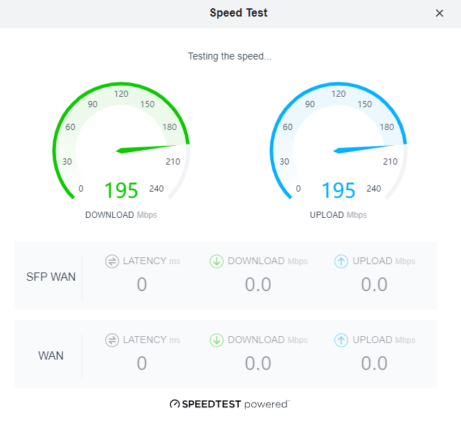Click the green 195 download reading
Image resolution: width=461 pixels, height=444 pixels.
pos(121,190)
